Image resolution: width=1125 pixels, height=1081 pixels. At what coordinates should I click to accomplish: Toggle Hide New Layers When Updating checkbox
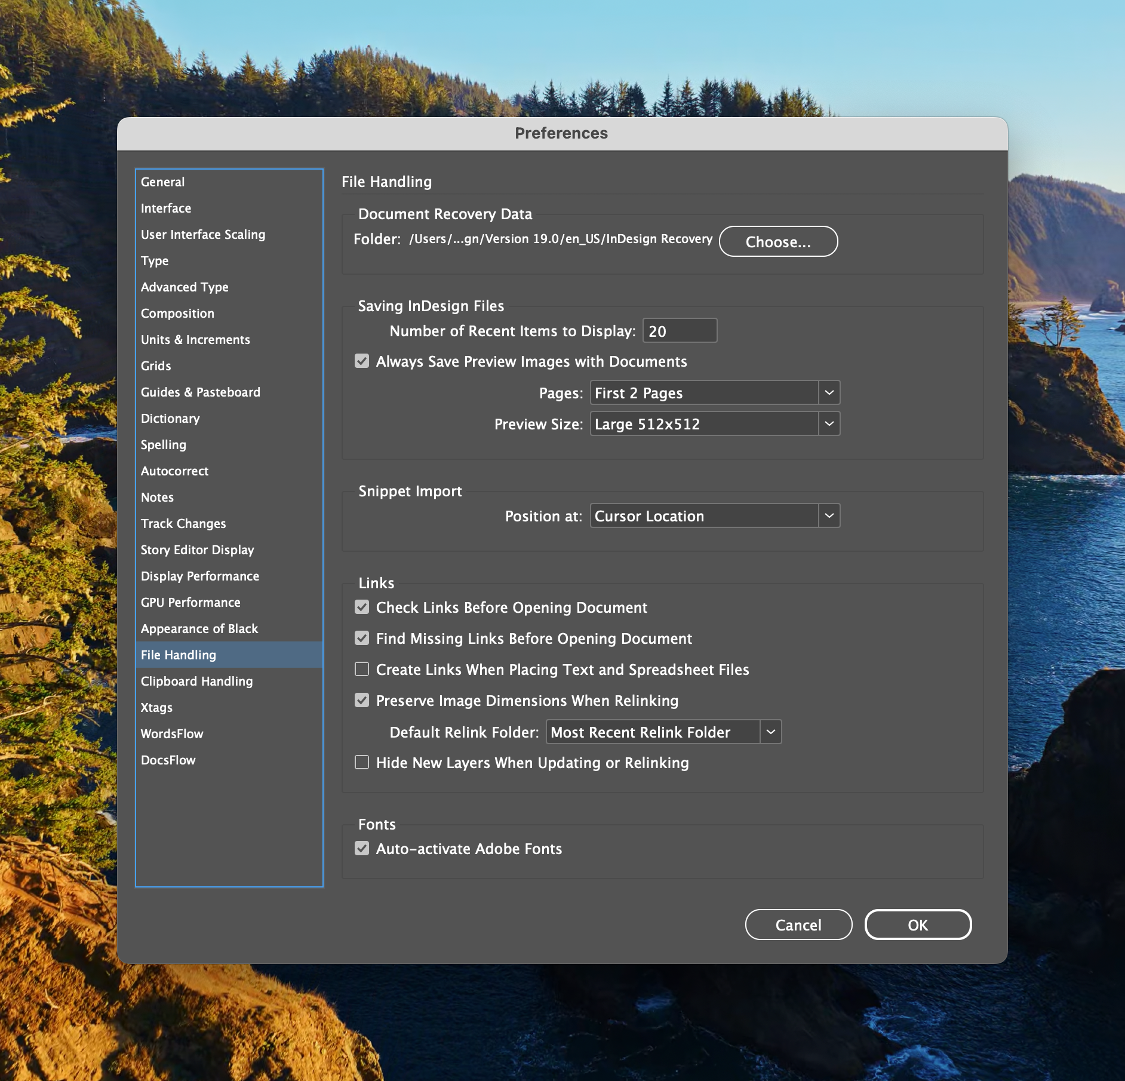362,763
